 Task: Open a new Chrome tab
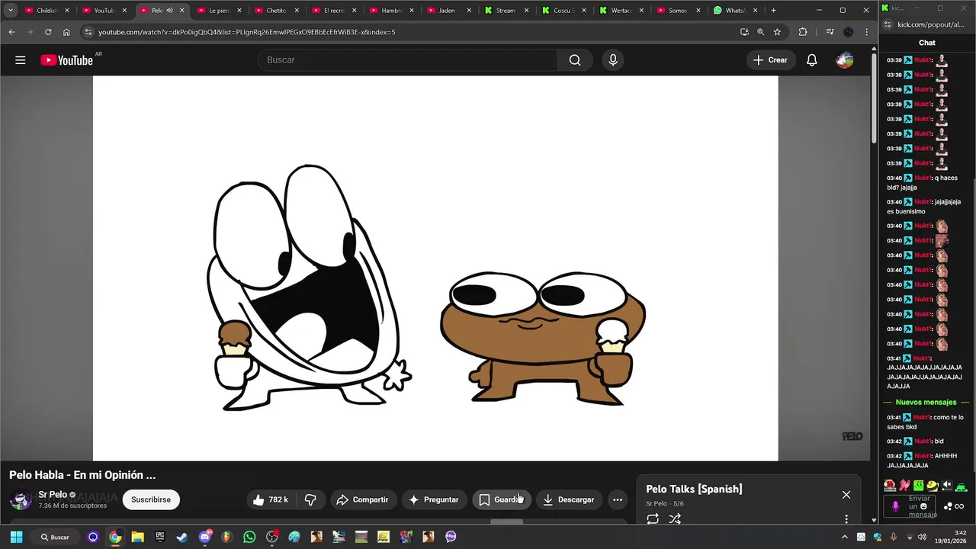click(x=773, y=11)
